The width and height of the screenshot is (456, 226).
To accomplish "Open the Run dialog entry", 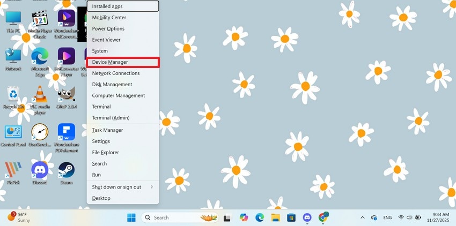I will (123, 175).
